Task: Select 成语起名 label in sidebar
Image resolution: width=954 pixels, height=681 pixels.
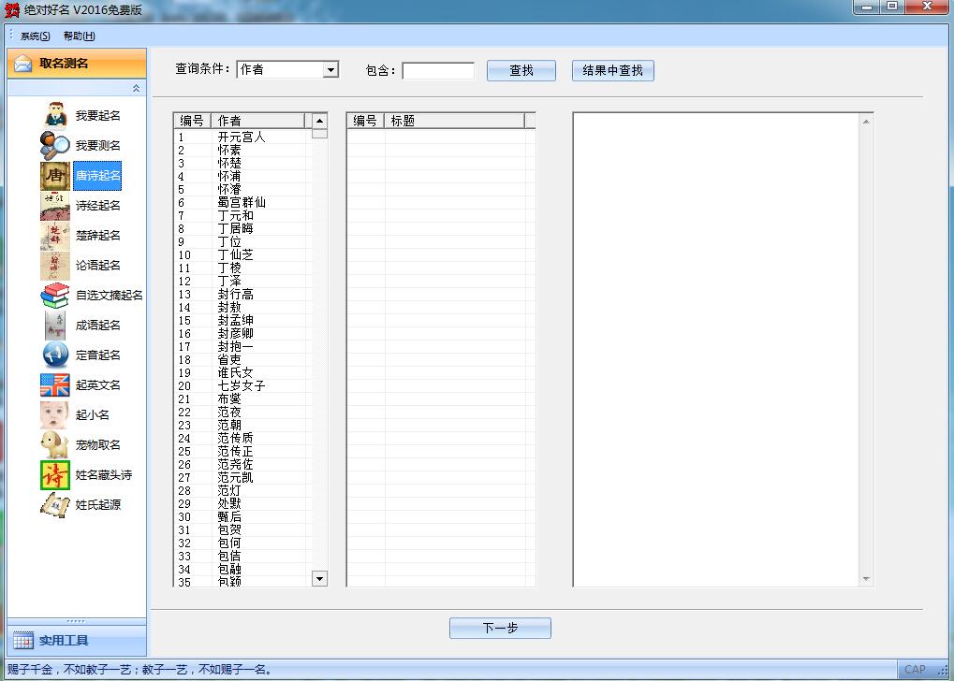Action: coord(98,326)
